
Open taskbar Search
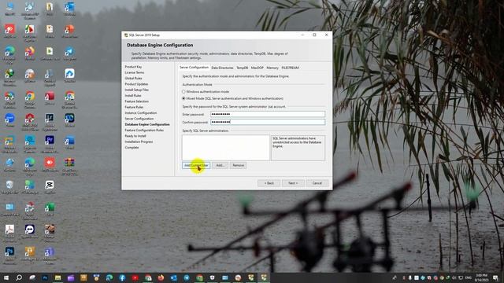(19, 277)
